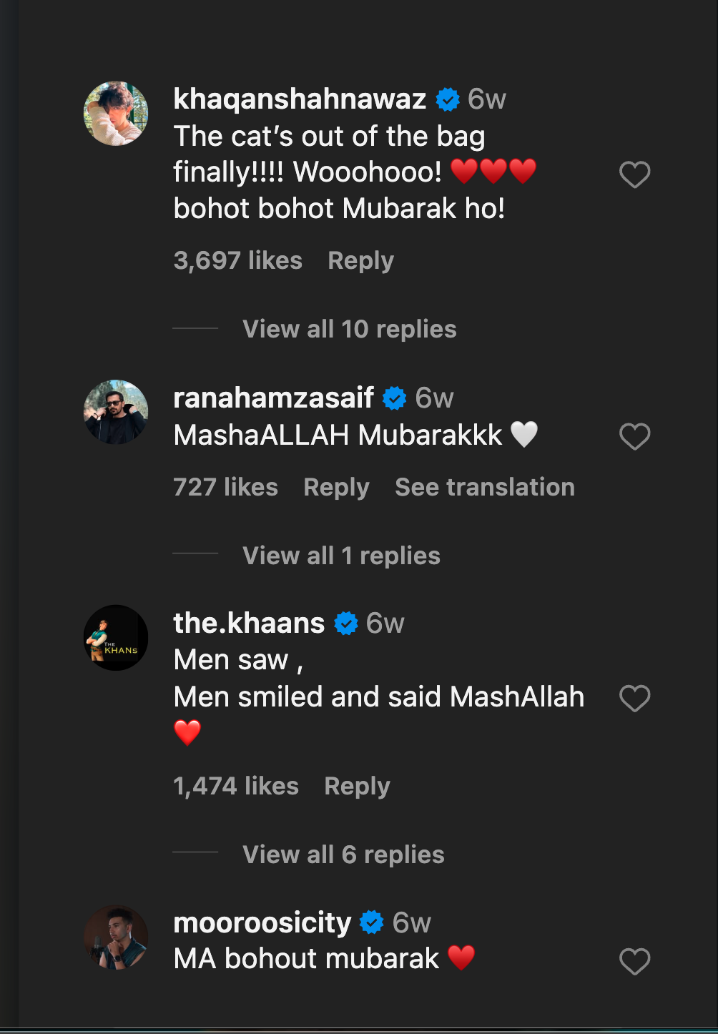View the 1 reply to ranahamzasaif's comment
This screenshot has height=1034, width=718.
tap(341, 556)
